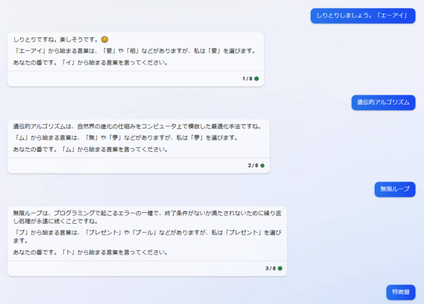Click the green status dot beside 2/8
424x304 pixels.
coord(262,166)
